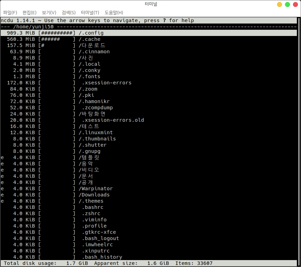The width and height of the screenshot is (301, 267).
Task: Select the /.cache directory entry
Action: [x=89, y=39]
